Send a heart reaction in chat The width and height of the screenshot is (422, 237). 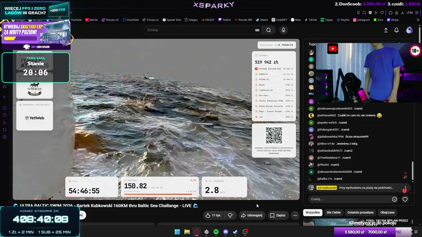(x=405, y=199)
